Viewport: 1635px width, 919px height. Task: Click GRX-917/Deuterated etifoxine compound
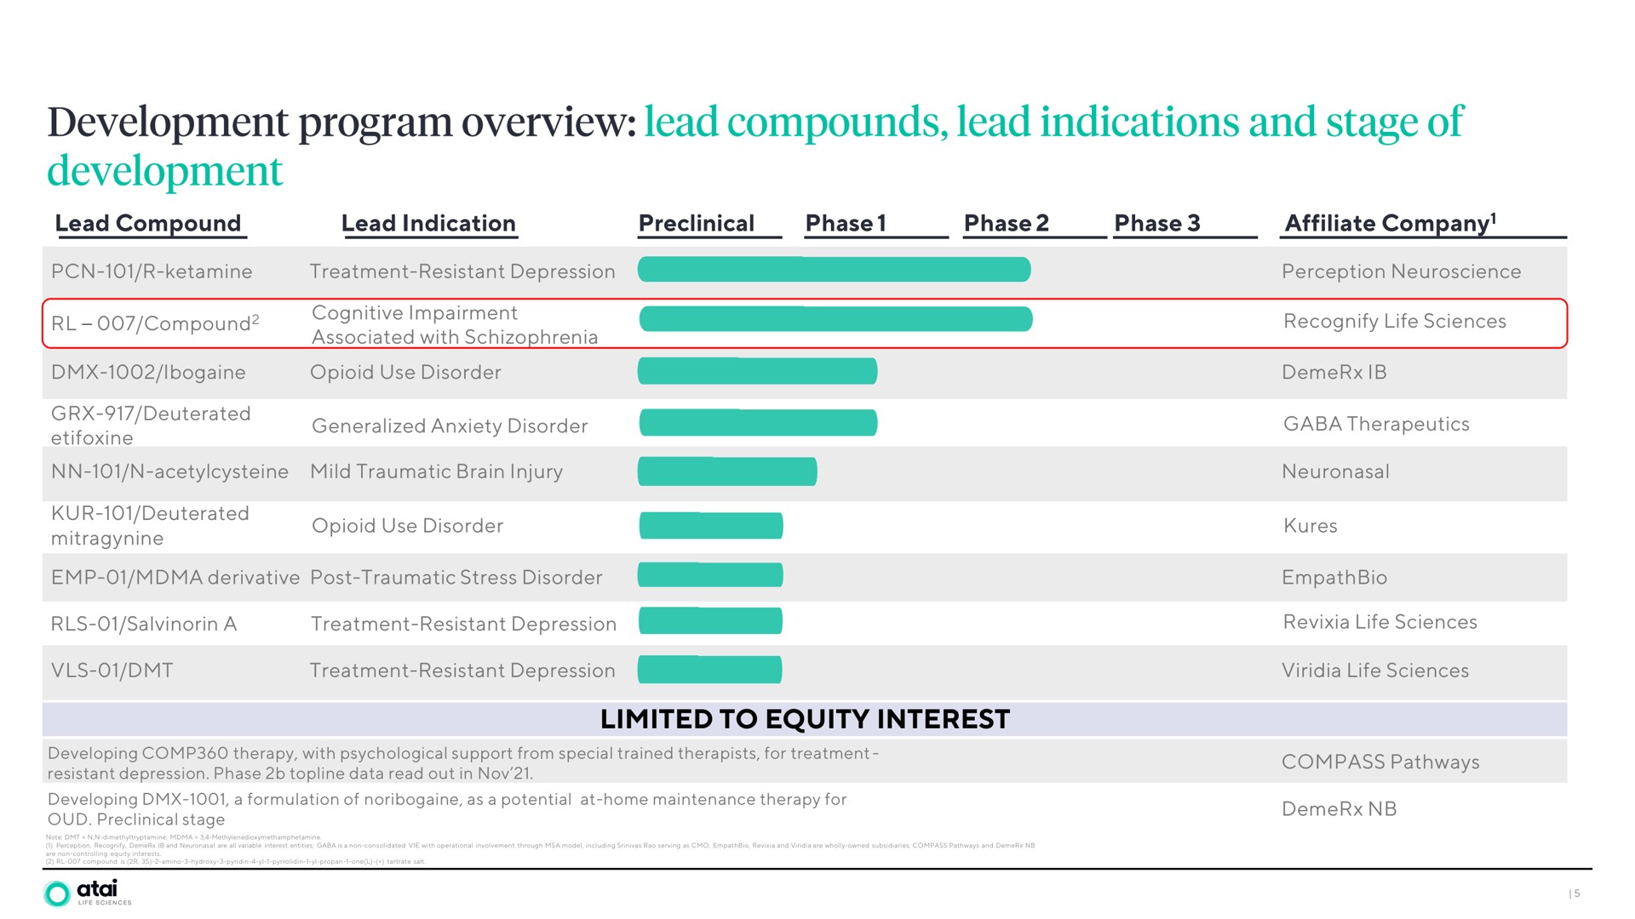coord(151,425)
